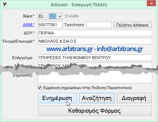Click the Ελλάδα country name field

[88, 16]
